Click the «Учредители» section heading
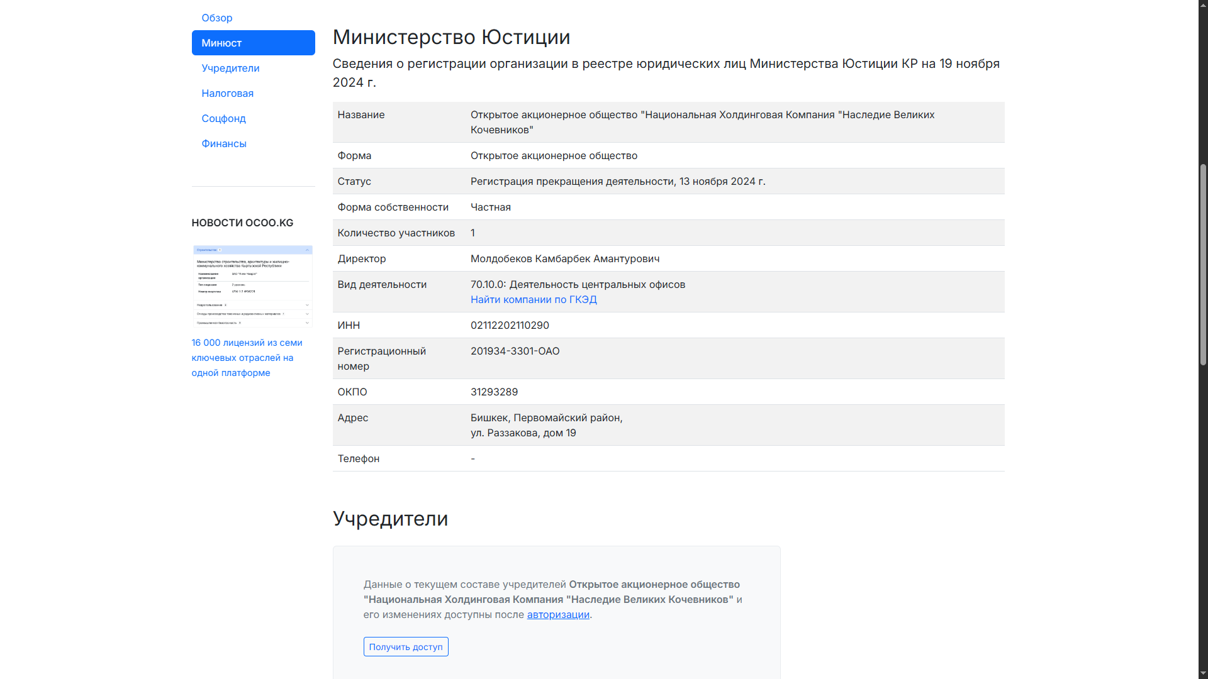The image size is (1208, 679). coord(390,519)
